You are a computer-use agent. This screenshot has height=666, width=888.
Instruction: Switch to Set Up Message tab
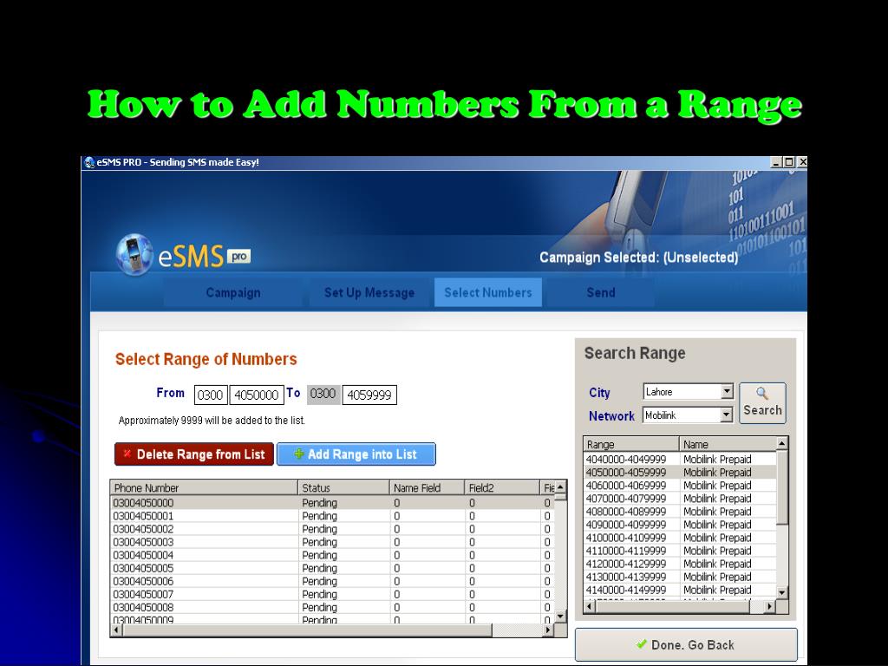pyautogui.click(x=369, y=292)
